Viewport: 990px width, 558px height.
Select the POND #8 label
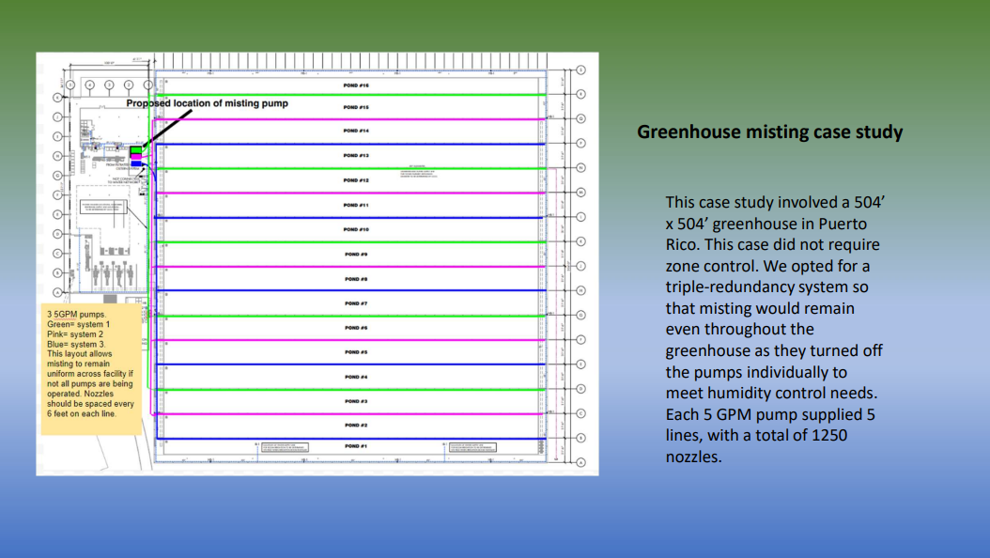click(x=356, y=279)
